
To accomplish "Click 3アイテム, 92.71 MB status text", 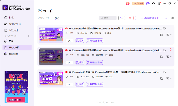I will (x=106, y=102).
